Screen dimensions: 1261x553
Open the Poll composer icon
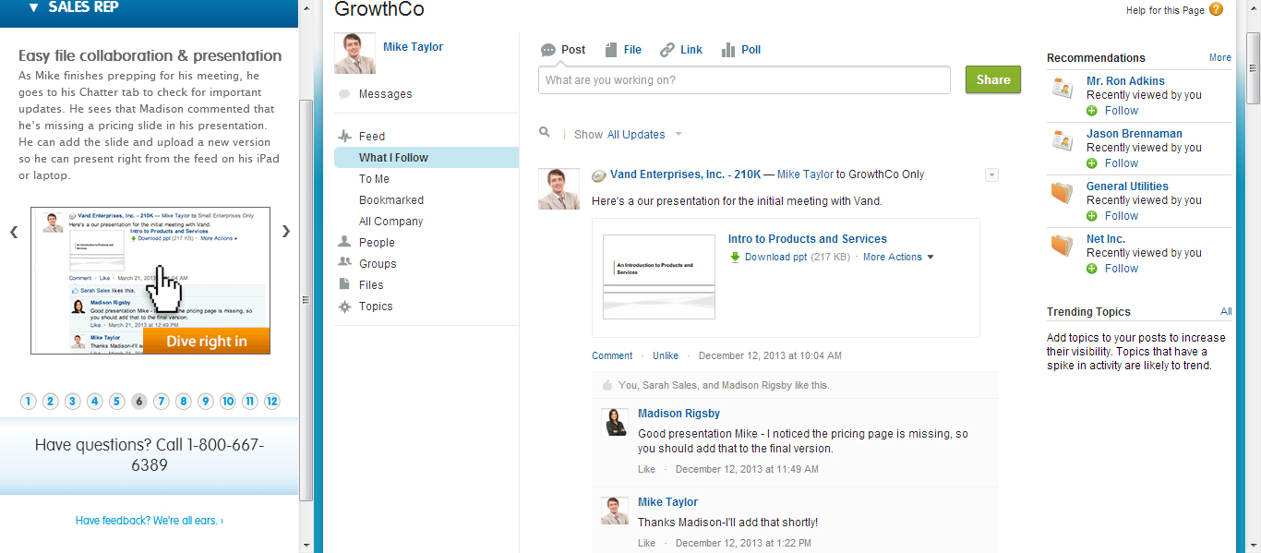728,50
